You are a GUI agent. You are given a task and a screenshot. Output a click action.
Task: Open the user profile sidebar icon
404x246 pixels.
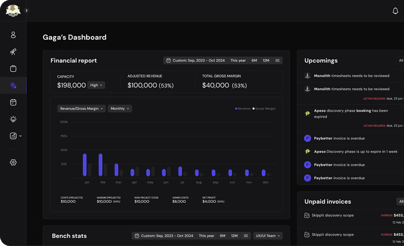click(13, 35)
